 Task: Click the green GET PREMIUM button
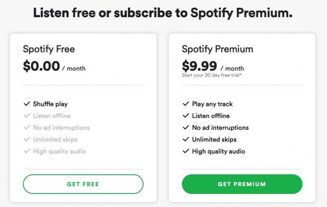pos(242,184)
